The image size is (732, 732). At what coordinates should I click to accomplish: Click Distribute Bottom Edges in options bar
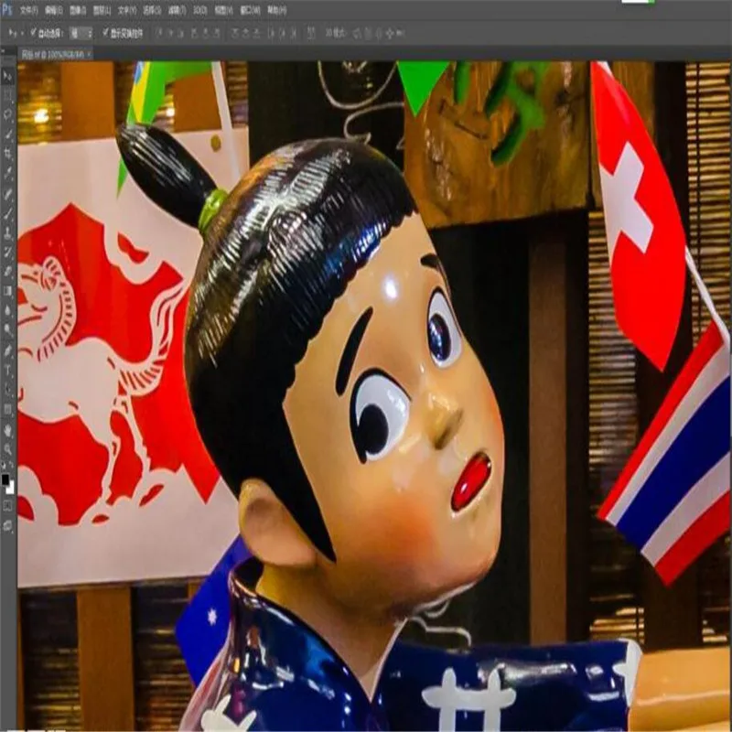256,33
